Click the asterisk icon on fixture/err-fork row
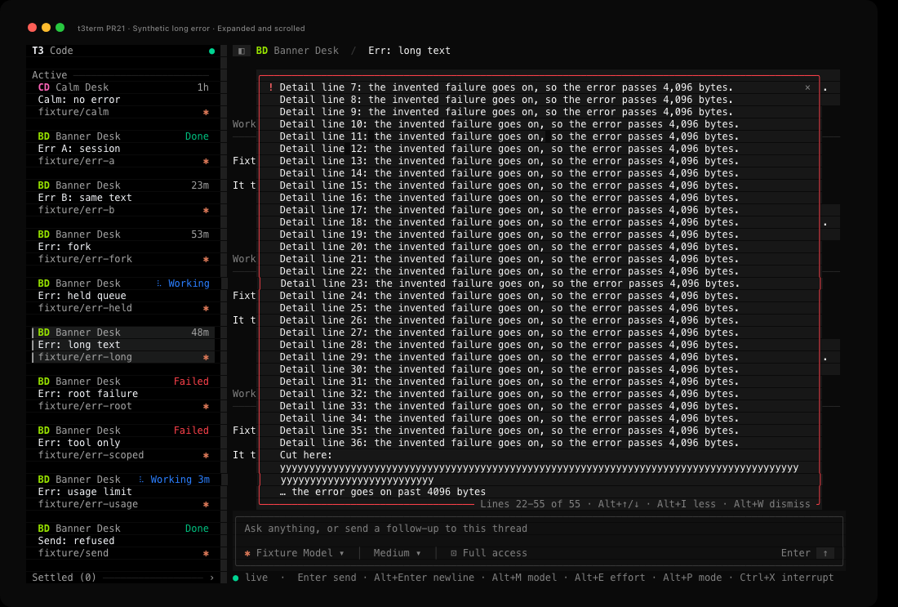Image resolution: width=898 pixels, height=607 pixels. tap(207, 260)
